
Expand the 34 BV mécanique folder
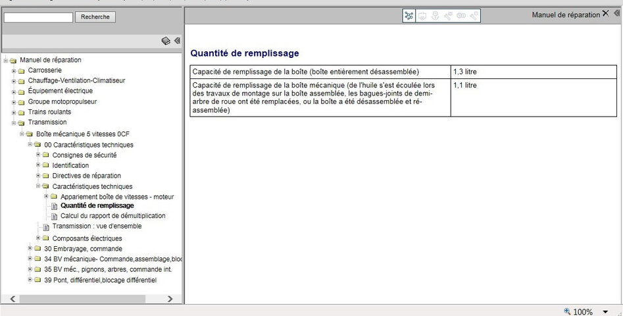coord(30,258)
